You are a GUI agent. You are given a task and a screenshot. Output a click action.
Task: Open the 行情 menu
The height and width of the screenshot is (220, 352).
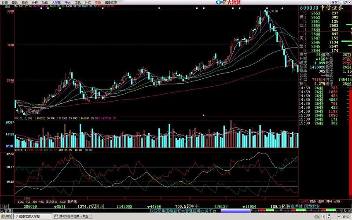[x=5, y=2]
